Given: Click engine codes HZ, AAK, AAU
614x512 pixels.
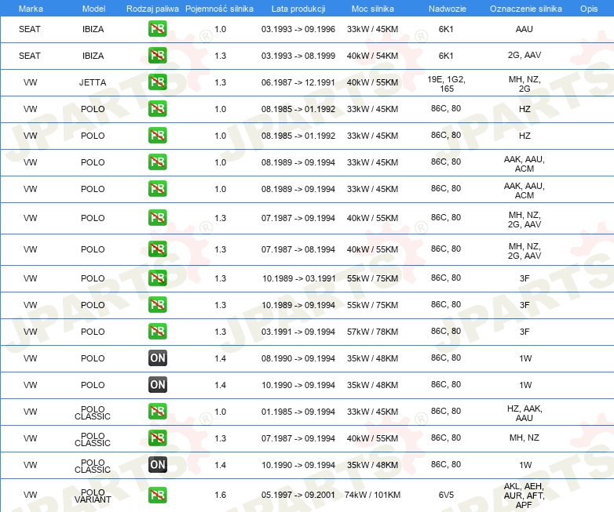Looking at the screenshot, I should point(524,413).
